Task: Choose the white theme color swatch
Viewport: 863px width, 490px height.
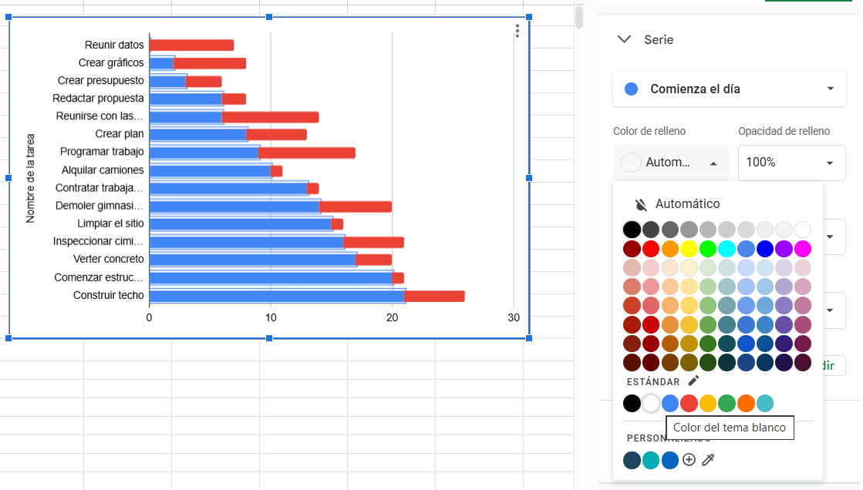Action: coord(652,403)
